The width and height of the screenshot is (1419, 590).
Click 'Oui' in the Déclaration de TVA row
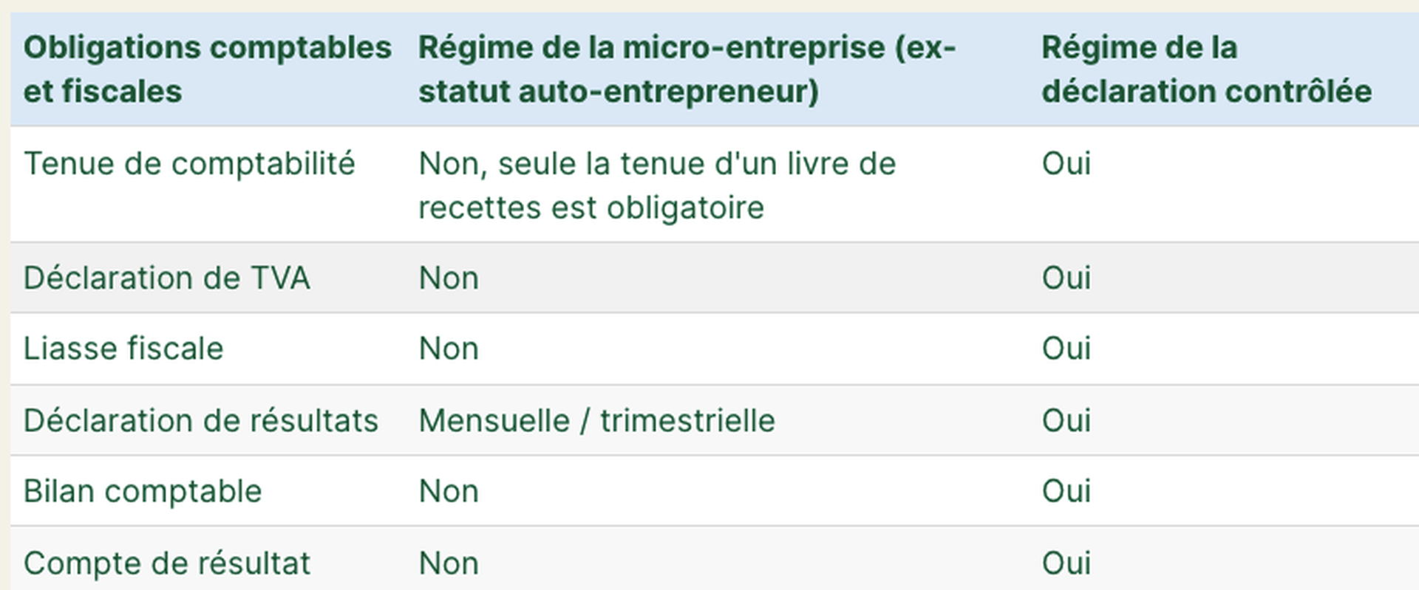pyautogui.click(x=1066, y=278)
